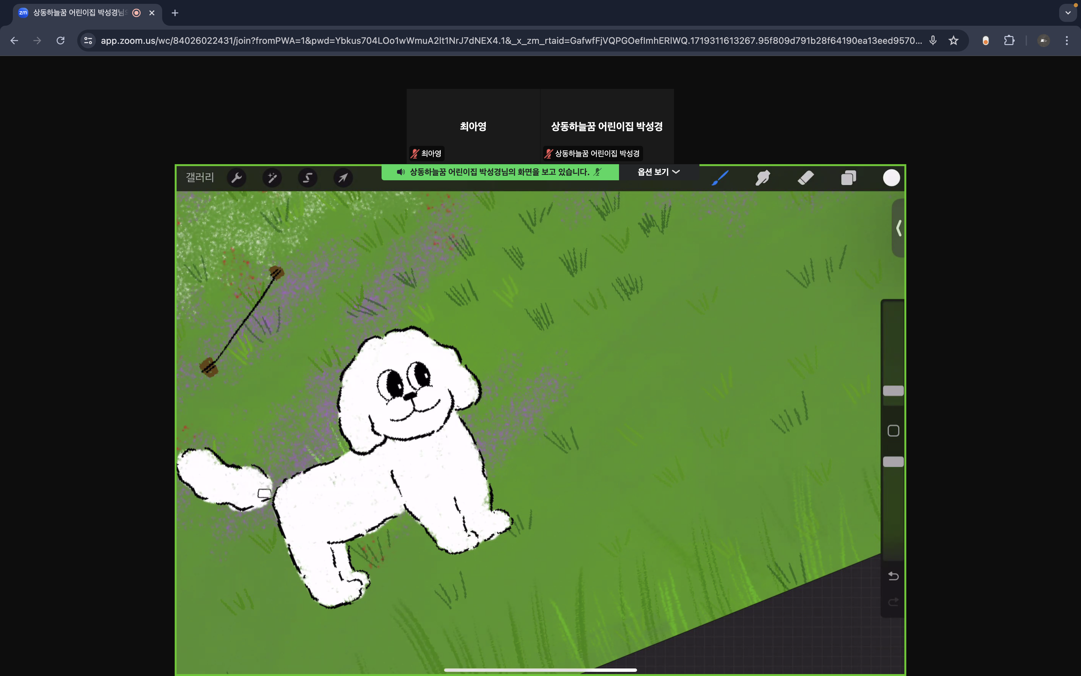Click the Procreate undo arrow
This screenshot has width=1081, height=676.
click(x=893, y=576)
